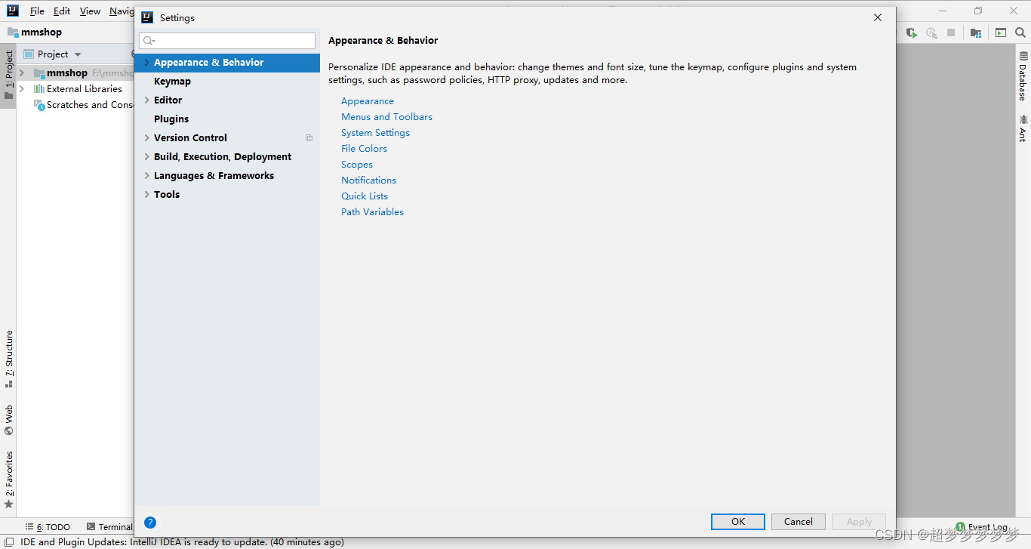Click the Scratches and Consoles icon
This screenshot has width=1031, height=549.
pyautogui.click(x=39, y=105)
